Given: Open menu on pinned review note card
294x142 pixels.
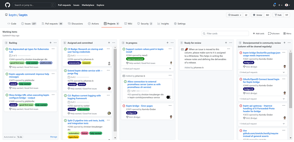Looking at the screenshot, I should tap(229, 49).
